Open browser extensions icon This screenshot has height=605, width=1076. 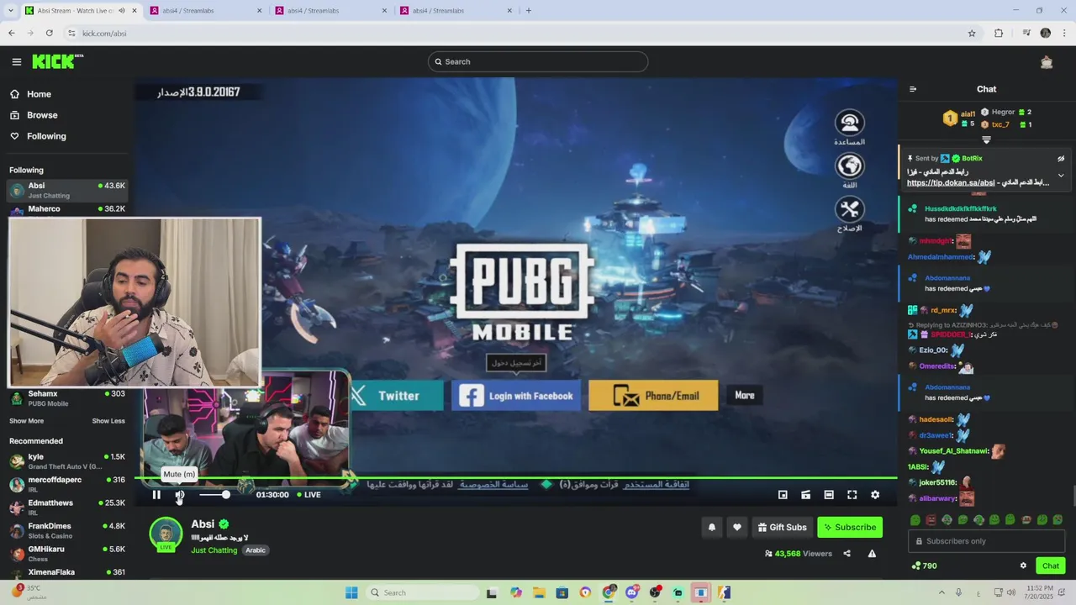pyautogui.click(x=999, y=34)
